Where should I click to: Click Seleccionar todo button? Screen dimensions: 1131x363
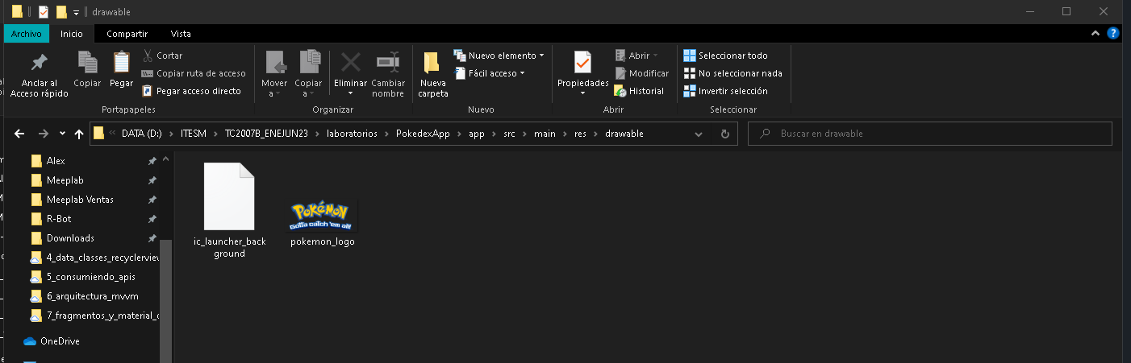tap(725, 56)
